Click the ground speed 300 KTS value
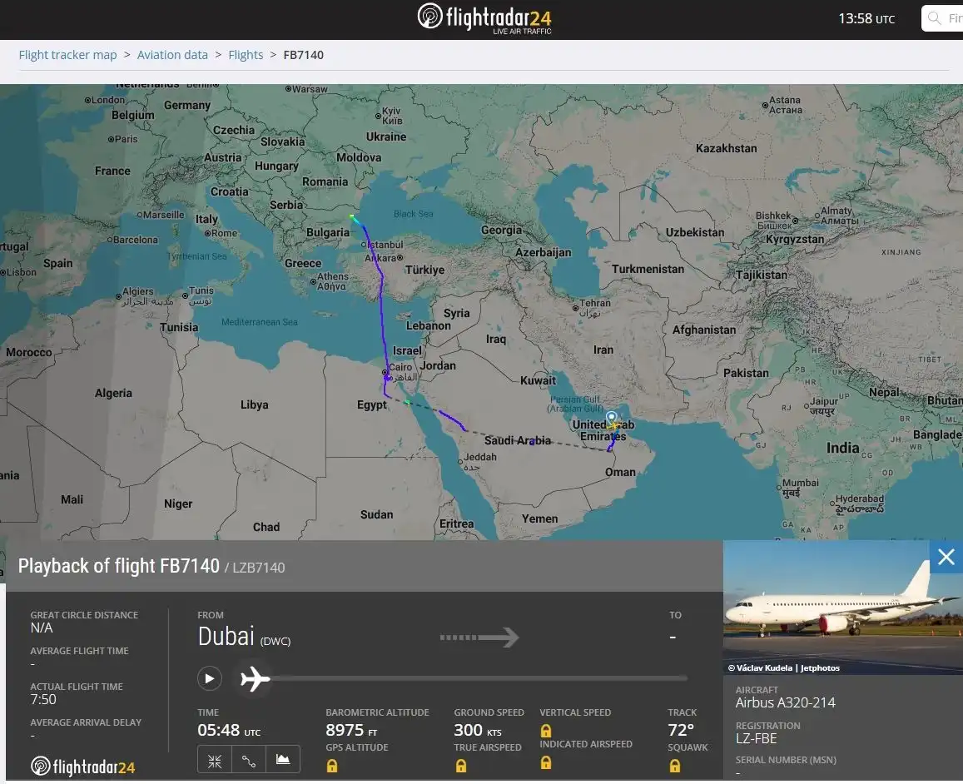963x784 pixels. tap(477, 730)
